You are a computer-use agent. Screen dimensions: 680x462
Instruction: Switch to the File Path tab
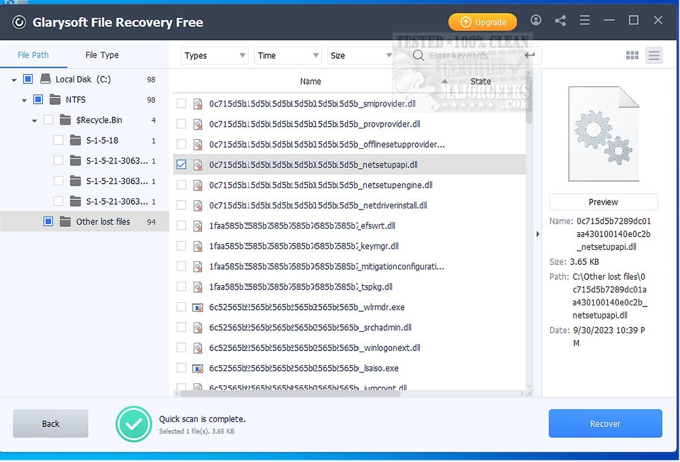pos(33,55)
